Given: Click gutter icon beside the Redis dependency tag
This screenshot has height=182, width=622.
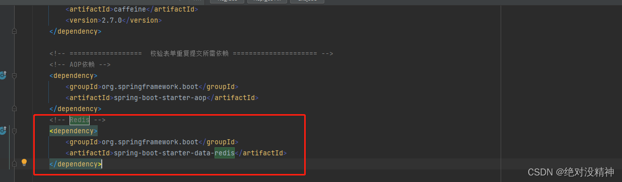Looking at the screenshot, I should (3, 131).
